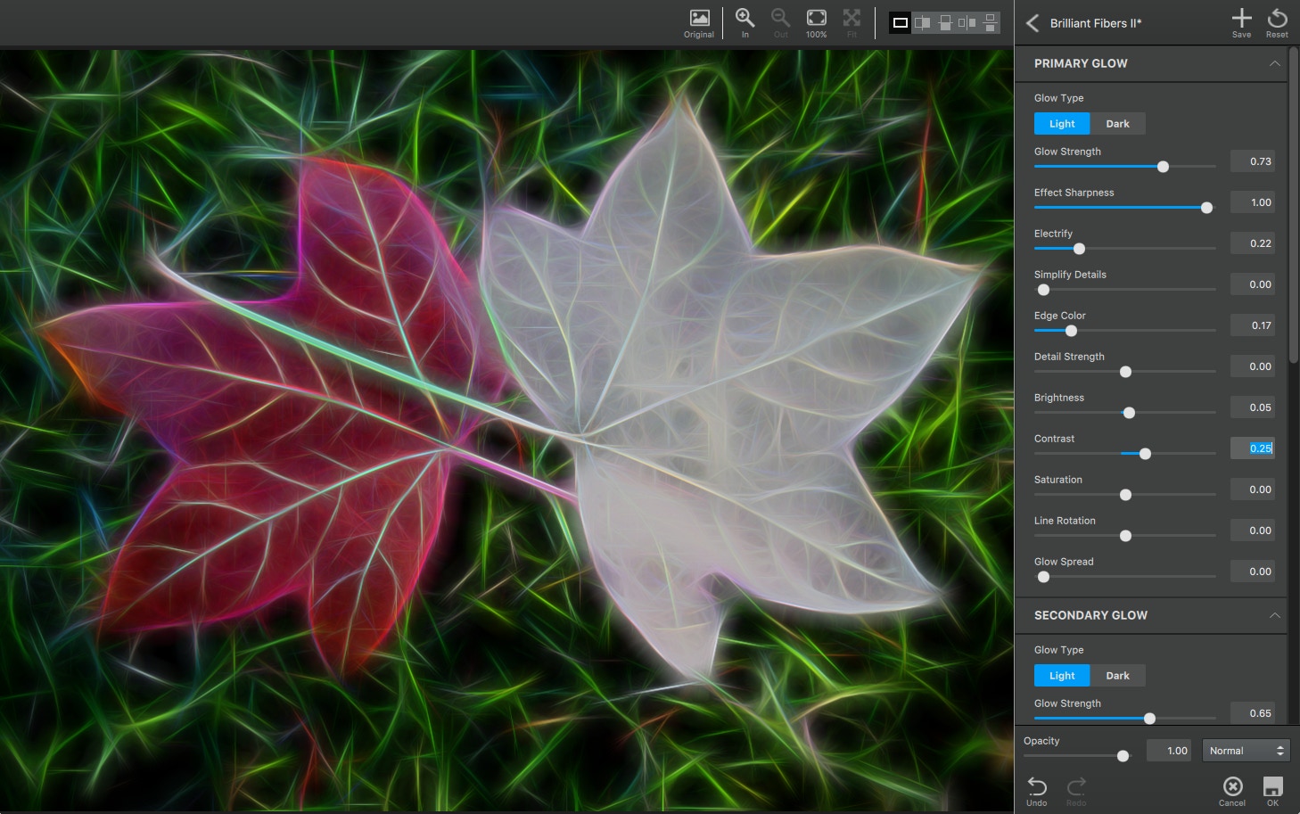1300x814 pixels.
Task: Click the Opacity slider handle
Action: coord(1123,756)
